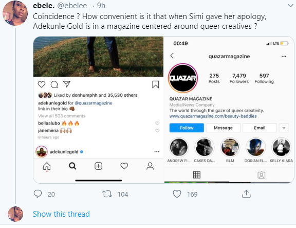Expand the tweet options chevron
The height and width of the screenshot is (228, 296).
(290, 6)
